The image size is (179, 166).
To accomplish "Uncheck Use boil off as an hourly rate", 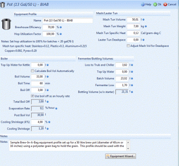I will click(32, 96).
